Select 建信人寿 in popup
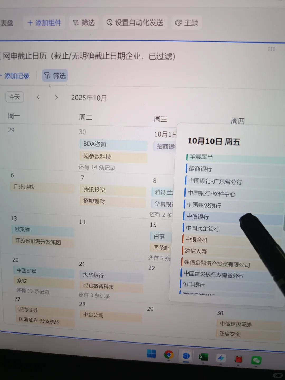 tap(231, 251)
